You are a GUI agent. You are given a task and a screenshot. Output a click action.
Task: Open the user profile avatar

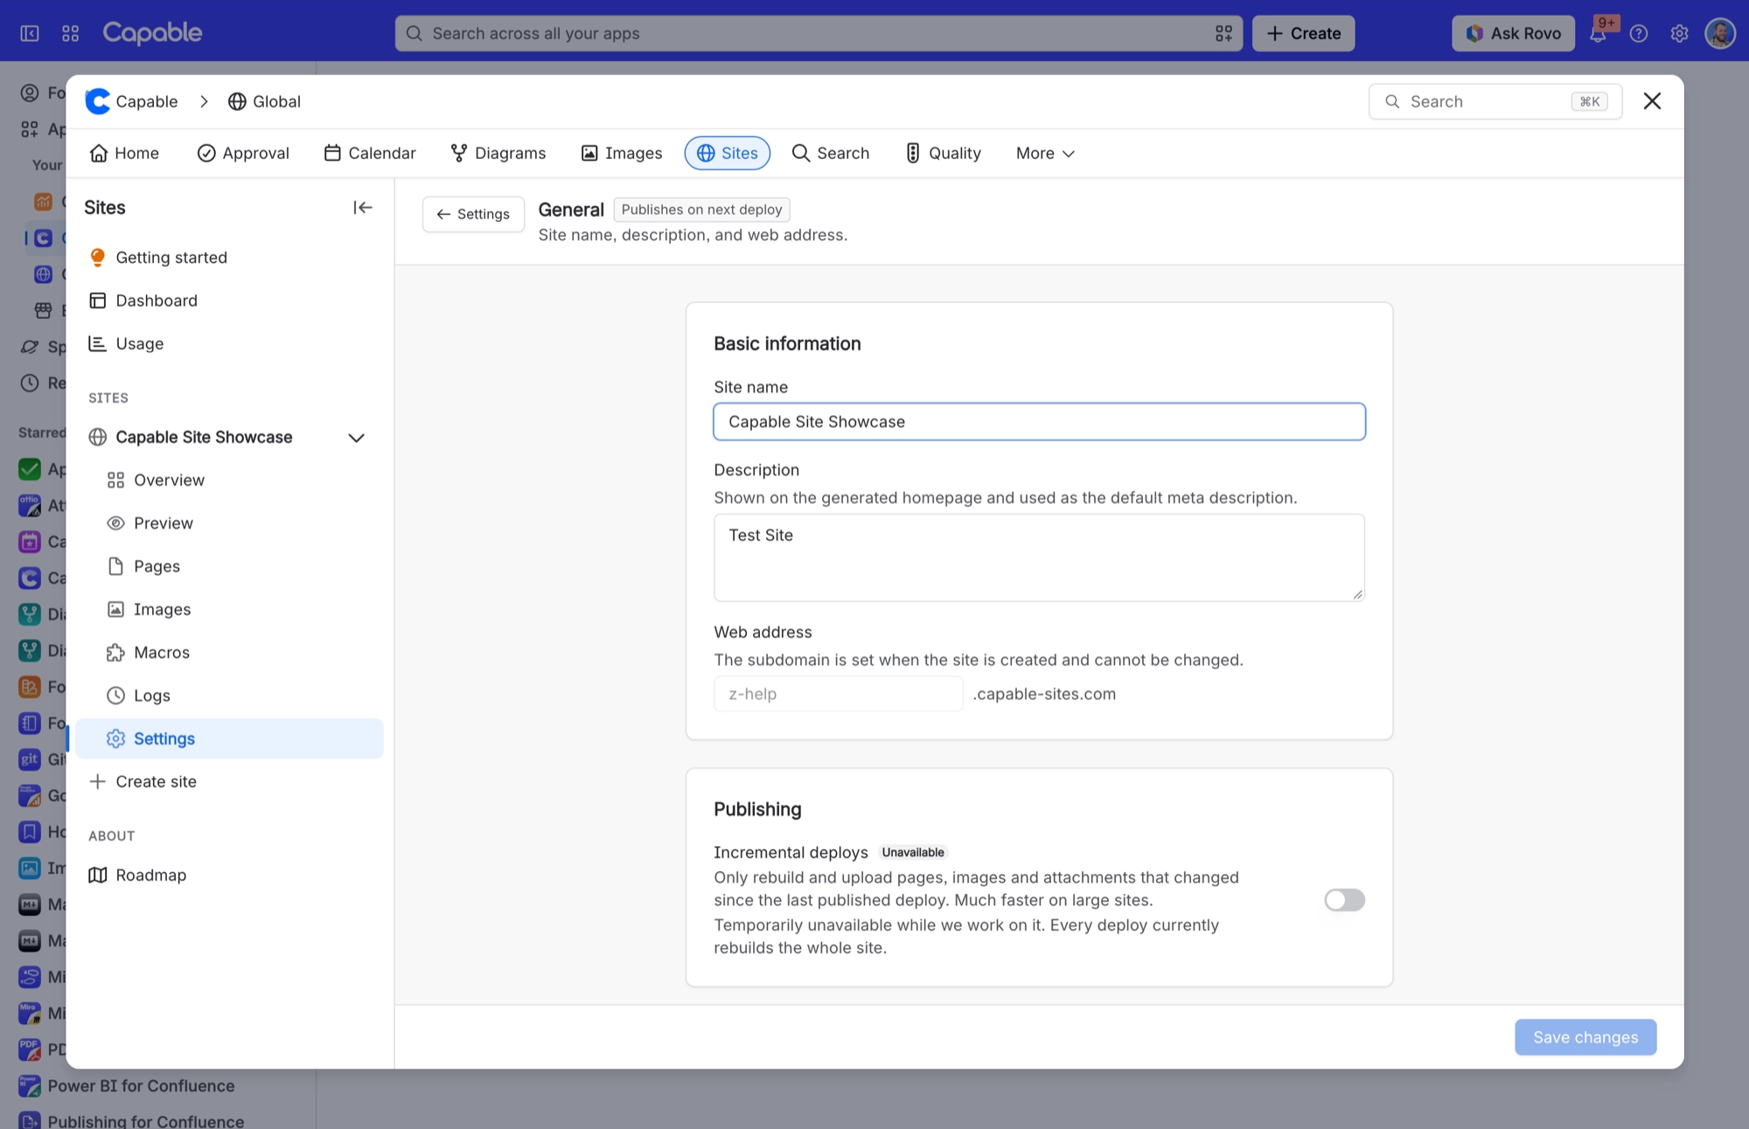click(1720, 33)
